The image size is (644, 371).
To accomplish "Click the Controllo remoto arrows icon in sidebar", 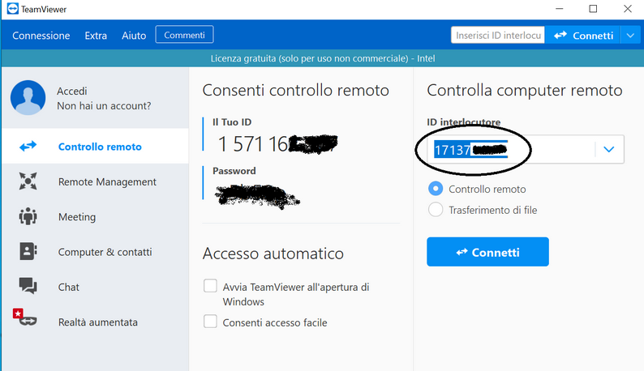I will pos(28,146).
